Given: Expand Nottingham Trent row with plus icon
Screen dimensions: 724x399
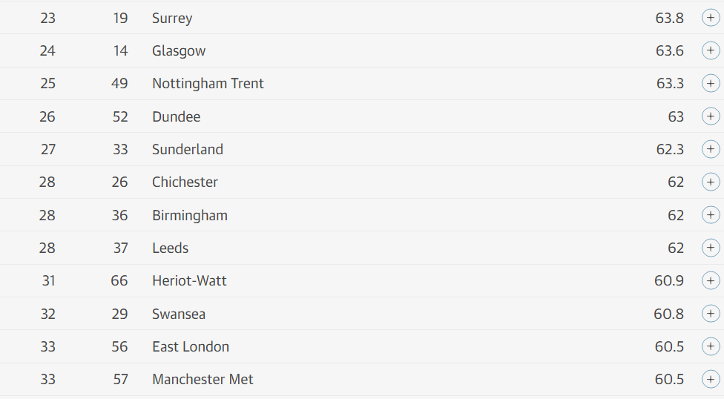Looking at the screenshot, I should click(710, 83).
